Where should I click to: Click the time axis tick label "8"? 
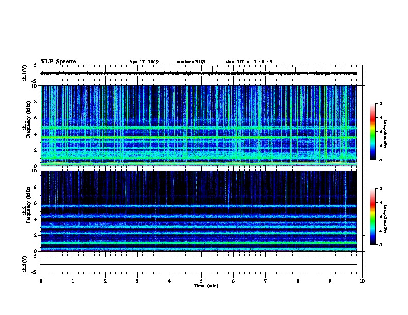coord(298,281)
